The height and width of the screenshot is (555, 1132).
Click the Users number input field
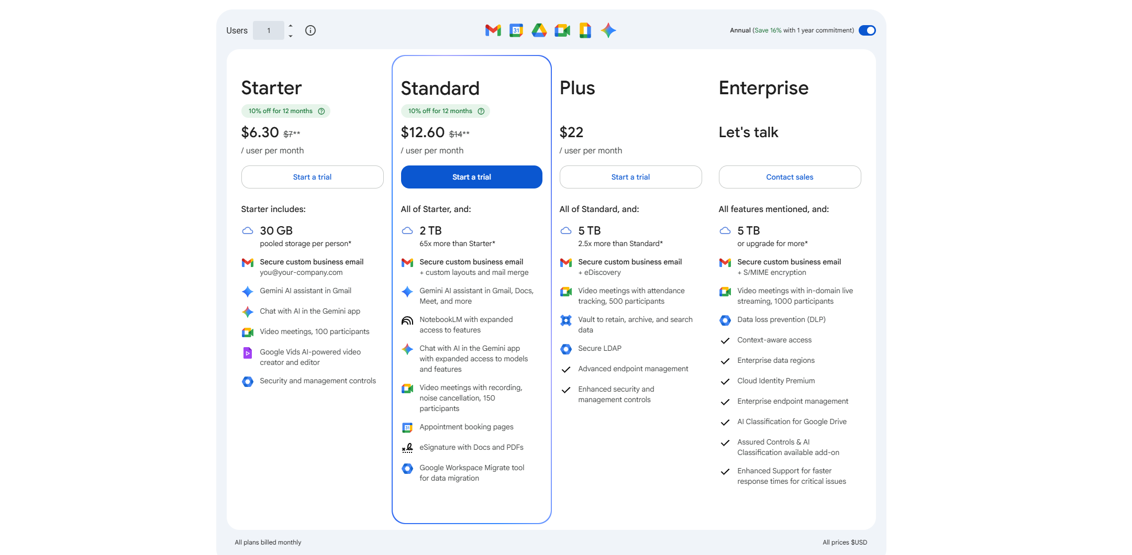(x=269, y=30)
